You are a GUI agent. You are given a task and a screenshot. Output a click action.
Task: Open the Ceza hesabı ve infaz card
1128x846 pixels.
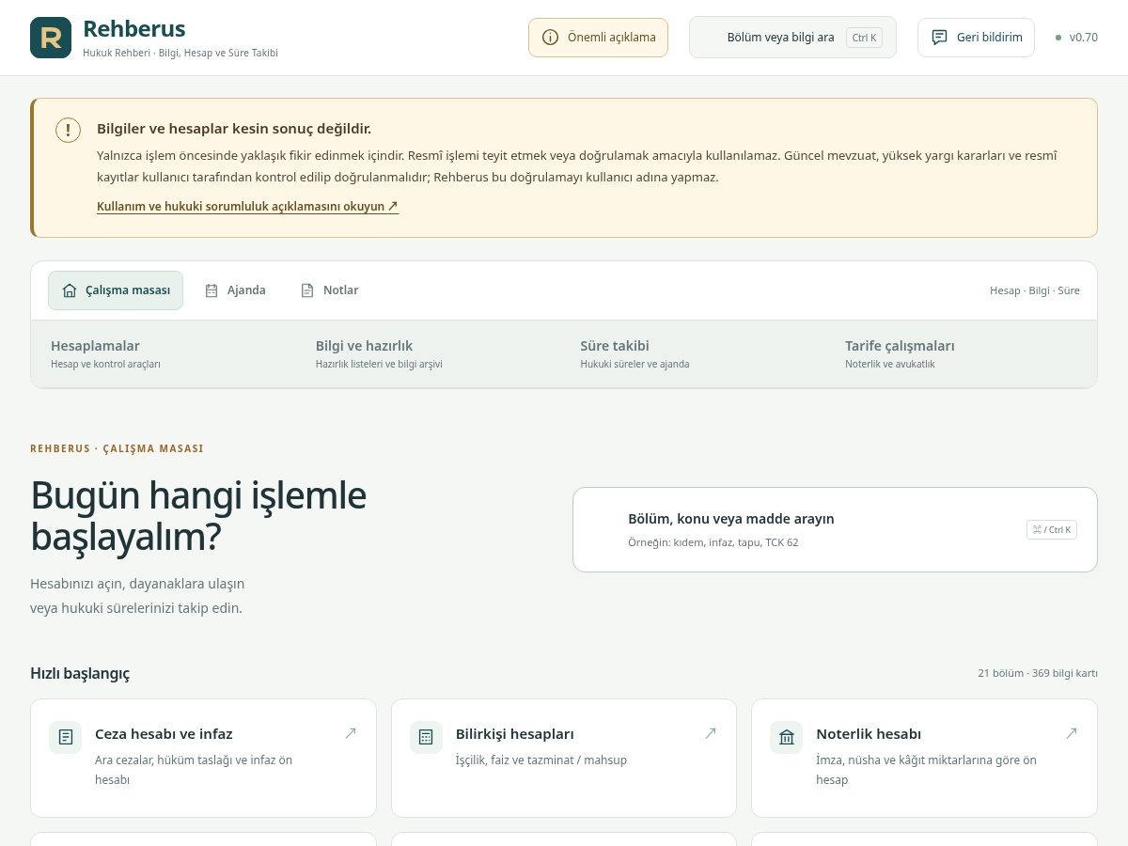(203, 758)
